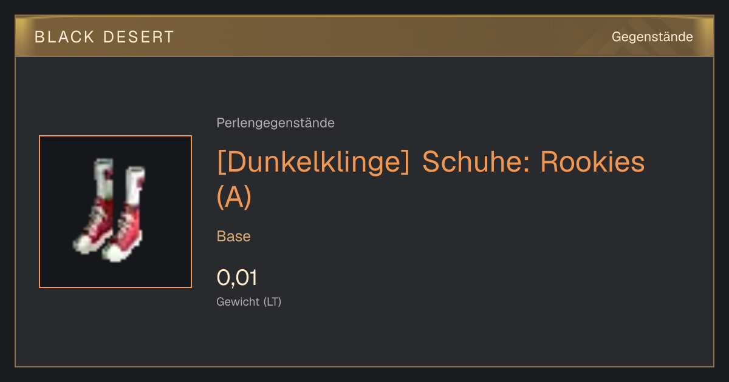
Task: Click the [Dunkelklinge] word in the title
Action: pyautogui.click(x=313, y=162)
